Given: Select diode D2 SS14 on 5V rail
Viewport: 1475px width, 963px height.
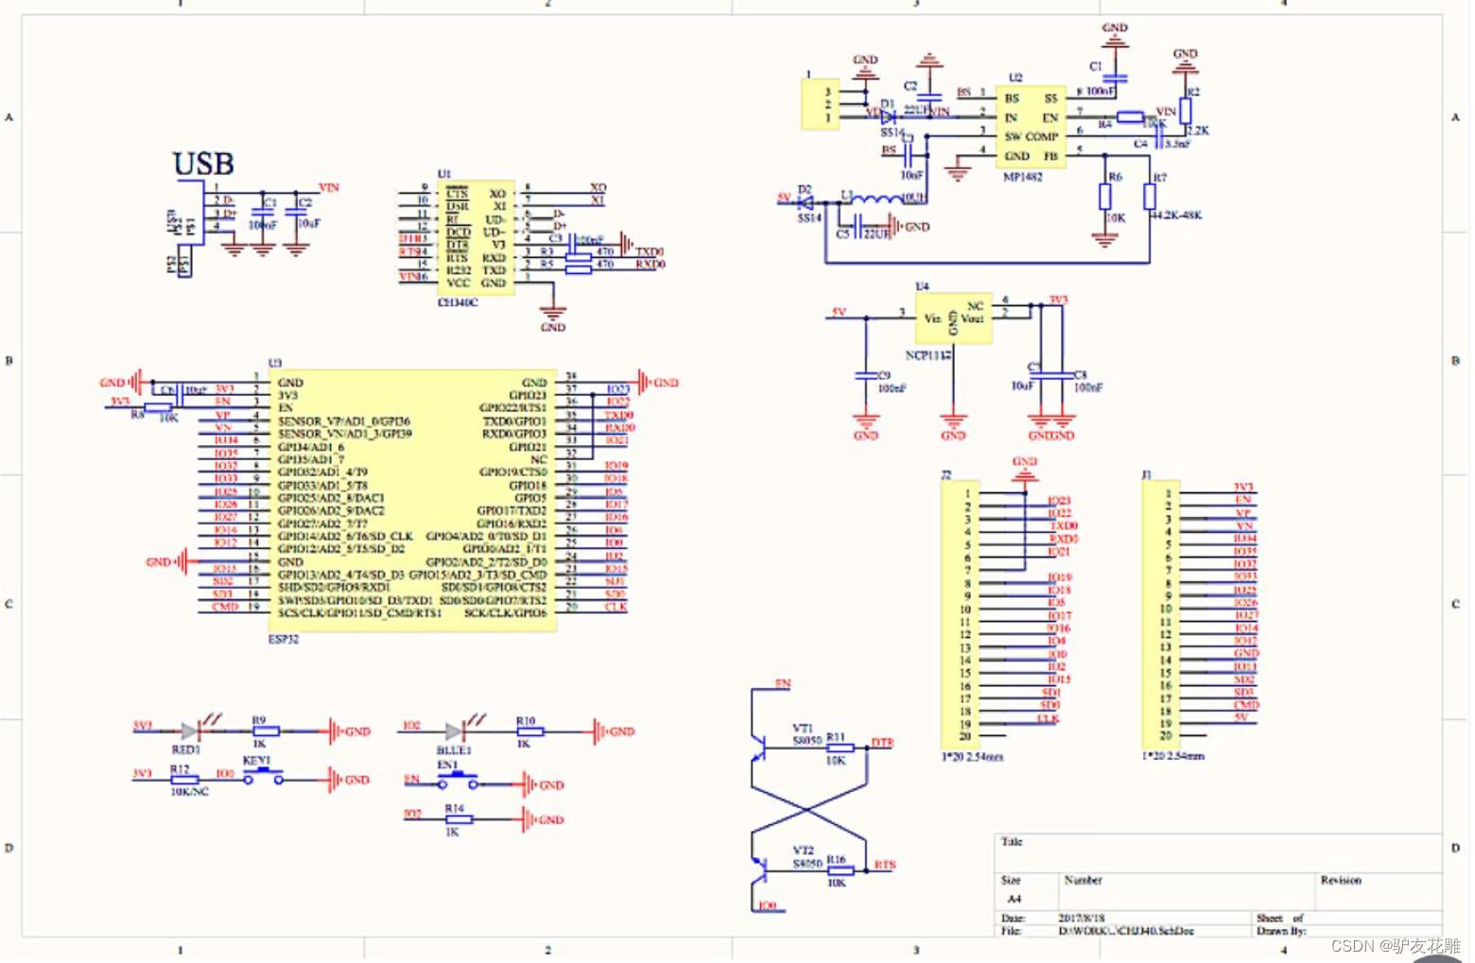Looking at the screenshot, I should 806,201.
